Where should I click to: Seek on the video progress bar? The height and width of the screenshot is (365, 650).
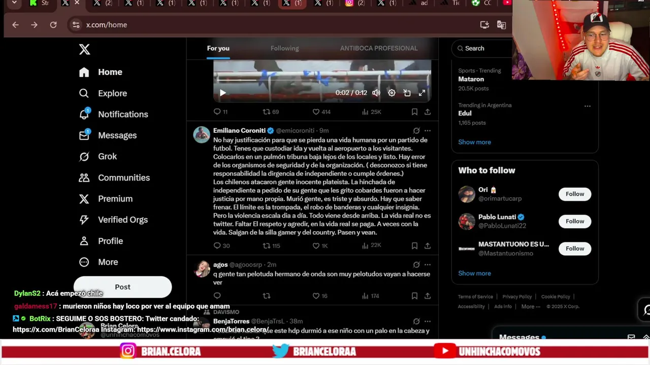click(322, 80)
